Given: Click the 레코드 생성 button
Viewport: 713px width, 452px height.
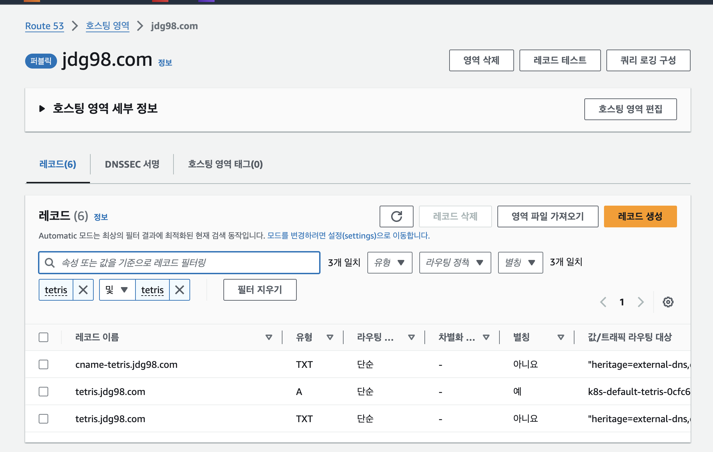Looking at the screenshot, I should 640,216.
